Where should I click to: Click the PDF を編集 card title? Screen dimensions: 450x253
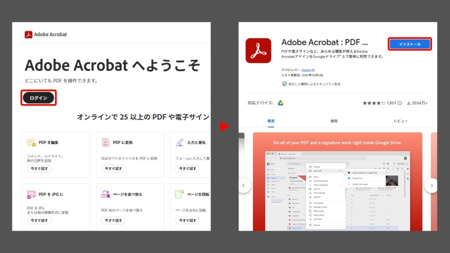click(48, 142)
